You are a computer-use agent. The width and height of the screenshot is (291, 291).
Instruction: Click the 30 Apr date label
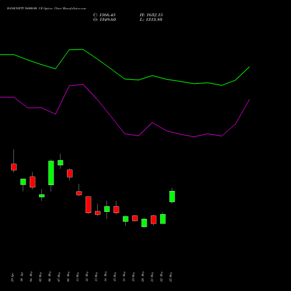pyautogui.click(x=22, y=277)
